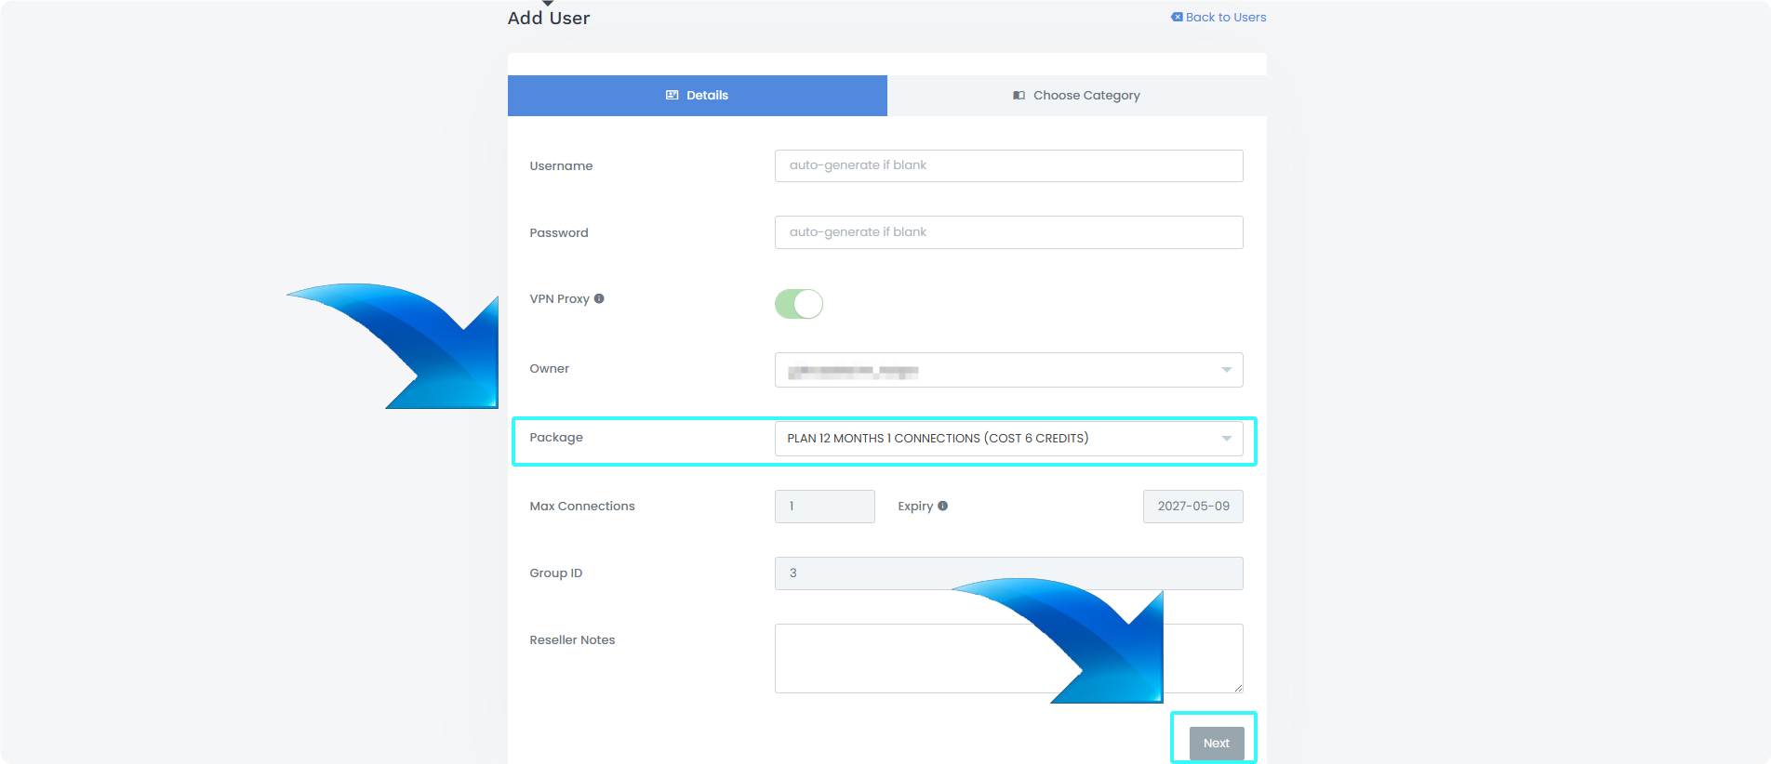
Task: Click the VPN Proxy info icon
Action: (599, 298)
